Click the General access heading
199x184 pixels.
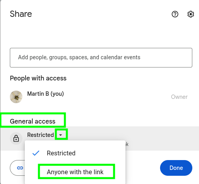tap(33, 121)
